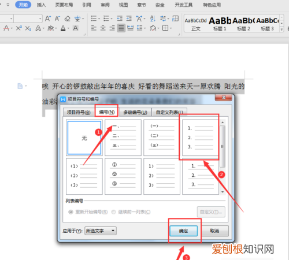Click the clear formatting eraser icon
289x260 pixels.
pyautogui.click(x=67, y=18)
